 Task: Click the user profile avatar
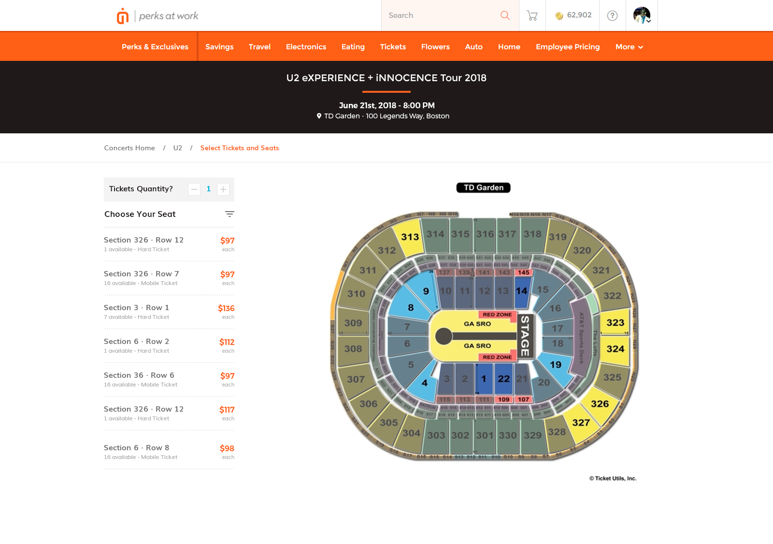[641, 14]
